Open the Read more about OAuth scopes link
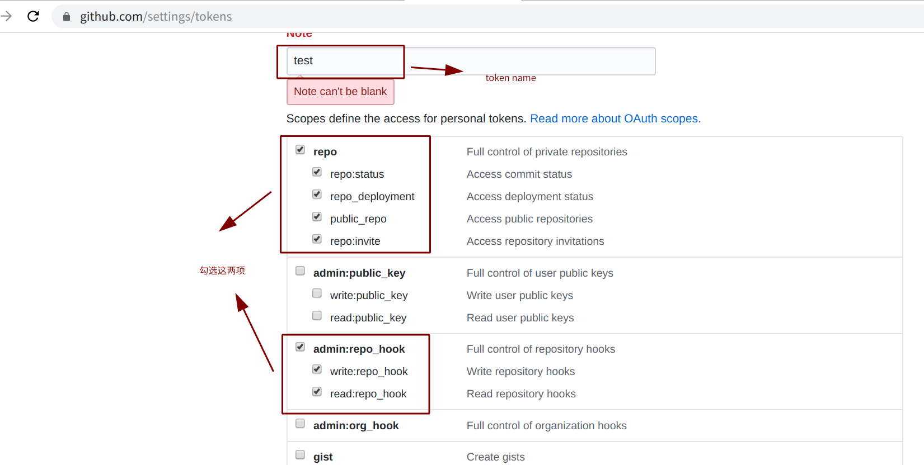924x465 pixels. point(615,118)
